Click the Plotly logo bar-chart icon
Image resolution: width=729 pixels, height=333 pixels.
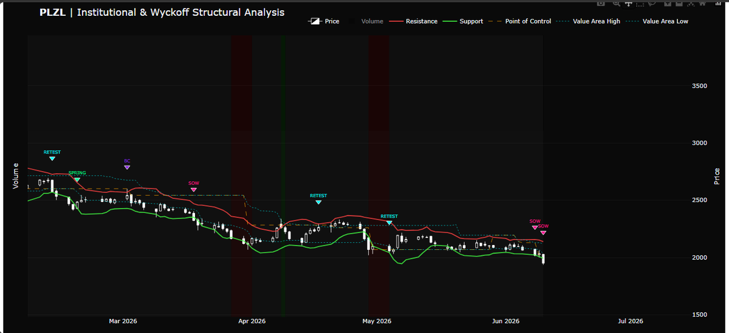coord(718,4)
